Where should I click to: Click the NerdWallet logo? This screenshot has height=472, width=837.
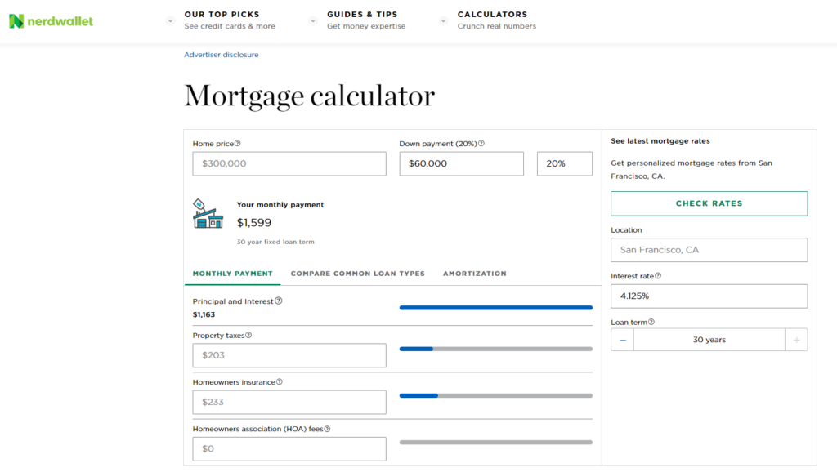(51, 21)
